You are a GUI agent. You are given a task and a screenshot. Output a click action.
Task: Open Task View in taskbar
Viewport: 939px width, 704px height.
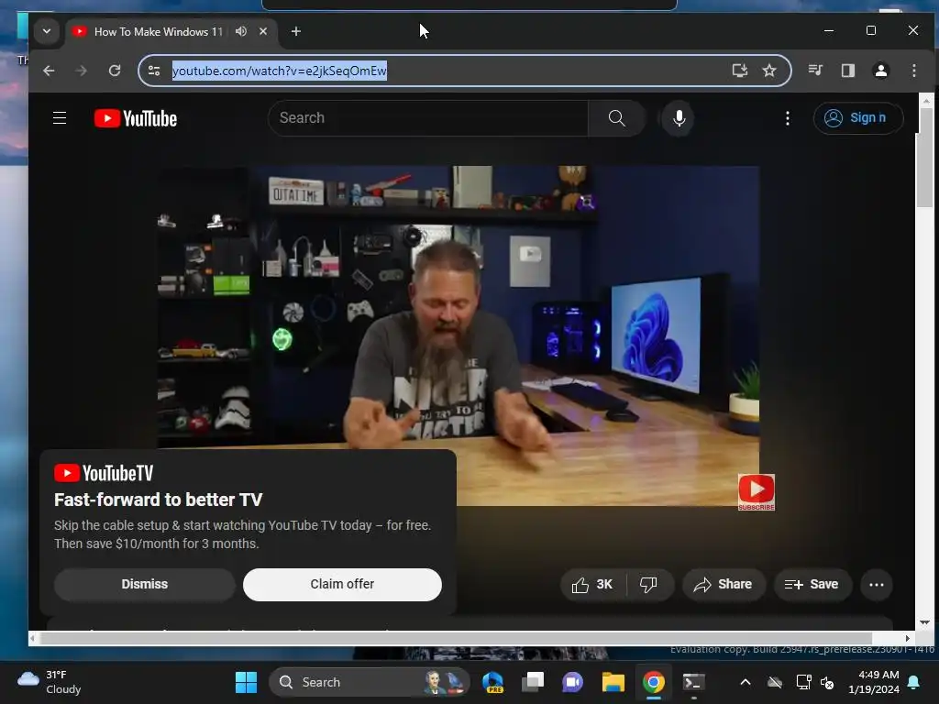(x=533, y=682)
